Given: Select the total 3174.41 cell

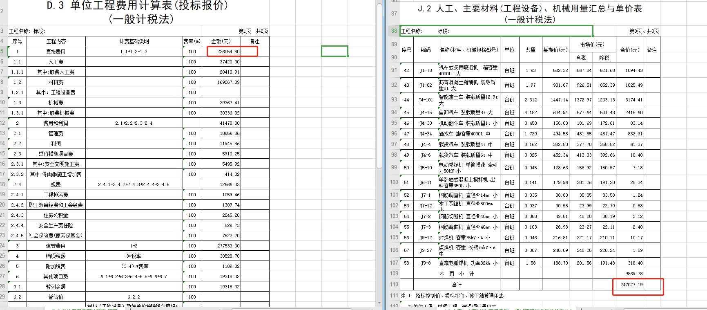Looking at the screenshot, I should (631, 100).
